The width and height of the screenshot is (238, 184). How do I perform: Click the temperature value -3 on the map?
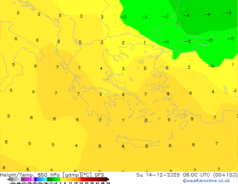pos(166,16)
